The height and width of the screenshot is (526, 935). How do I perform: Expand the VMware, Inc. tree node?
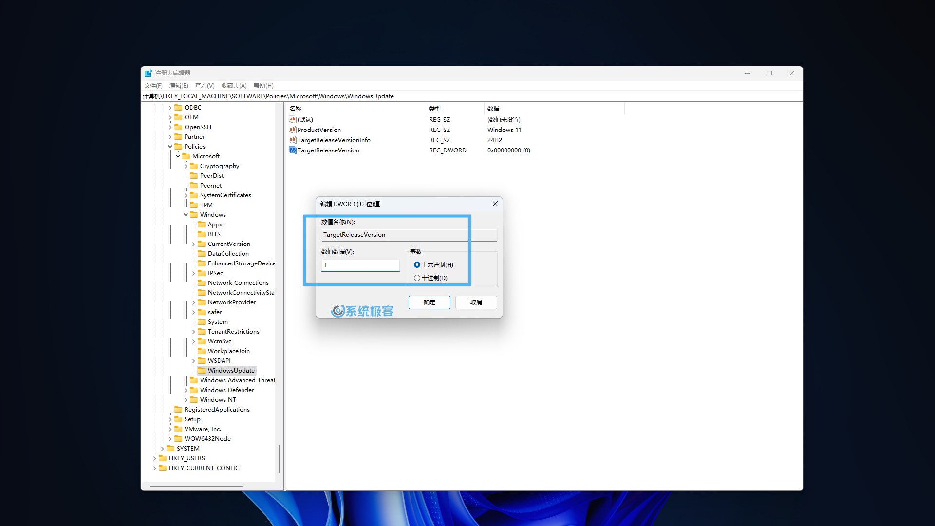point(170,429)
